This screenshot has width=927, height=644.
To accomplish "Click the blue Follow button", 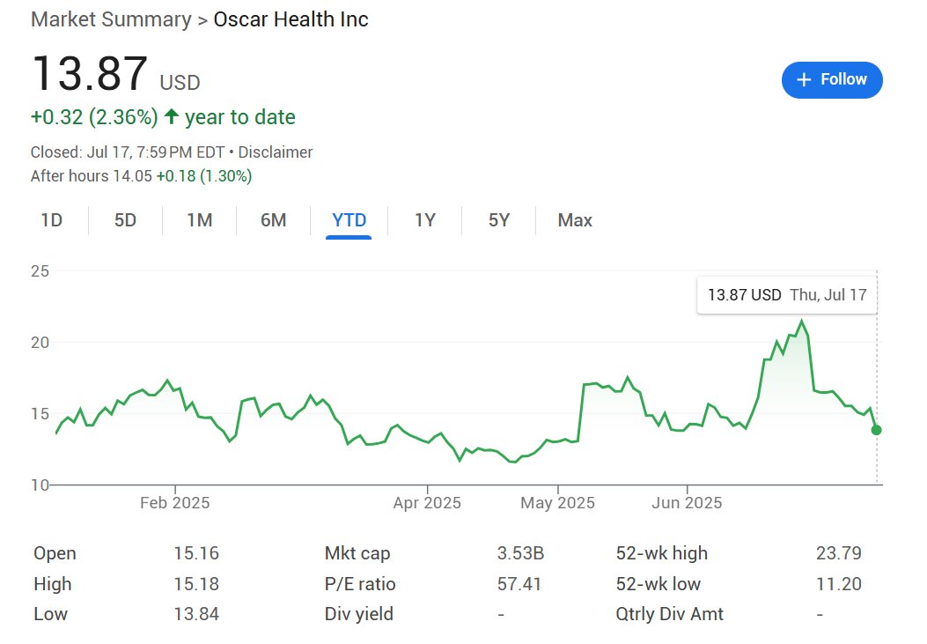I will [x=832, y=80].
